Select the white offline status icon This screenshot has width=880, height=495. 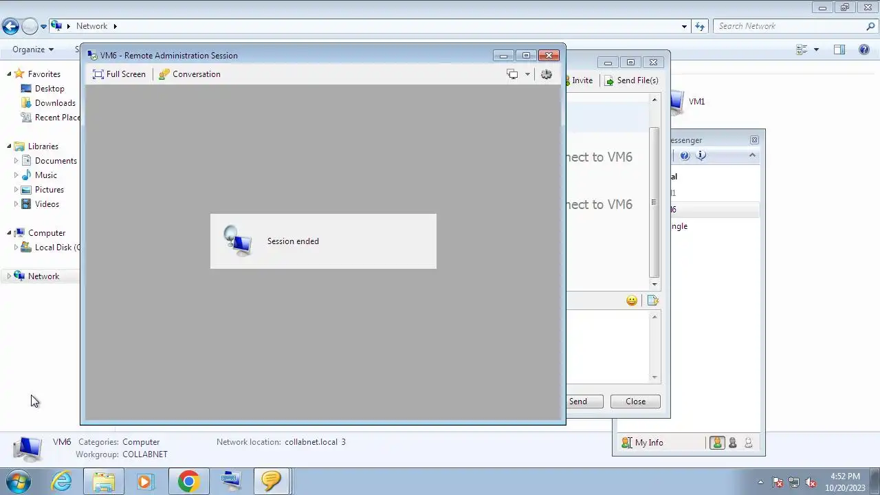pos(748,443)
